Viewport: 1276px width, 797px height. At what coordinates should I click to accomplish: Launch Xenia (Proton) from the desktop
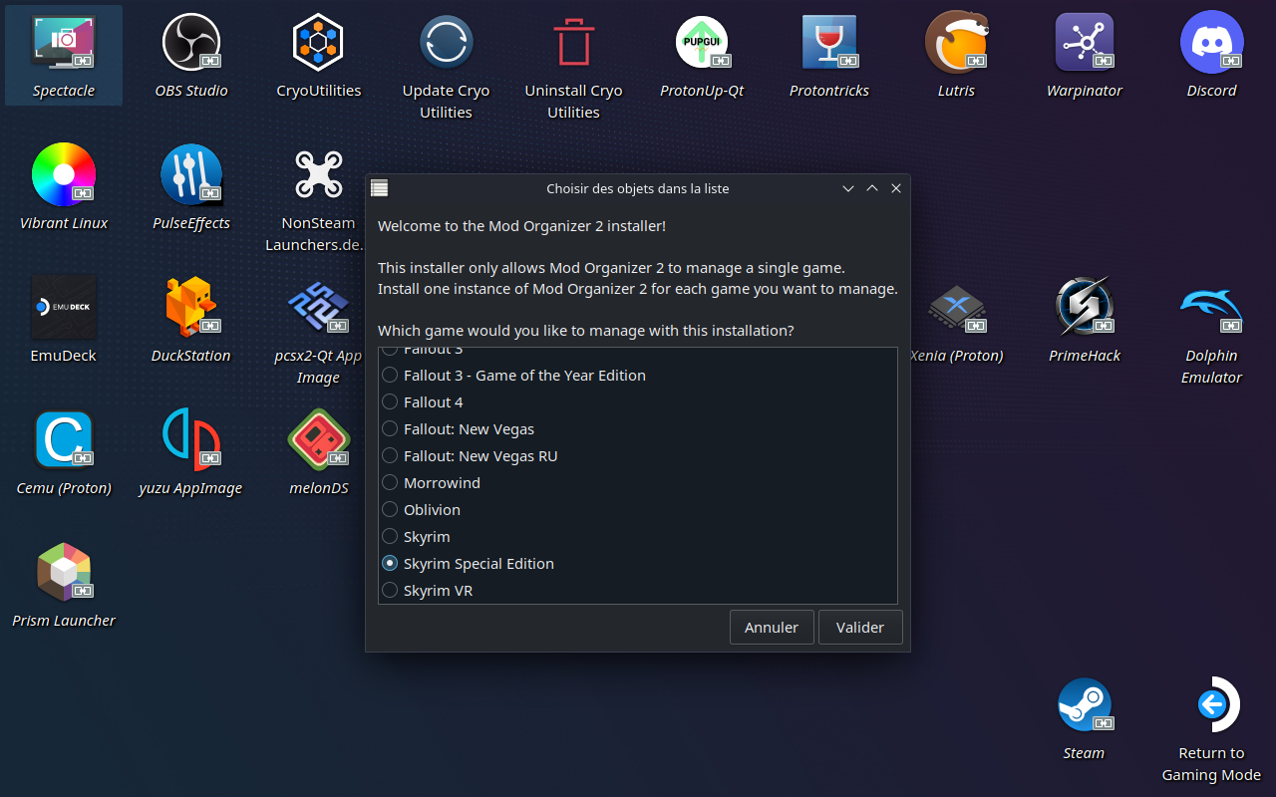(957, 307)
